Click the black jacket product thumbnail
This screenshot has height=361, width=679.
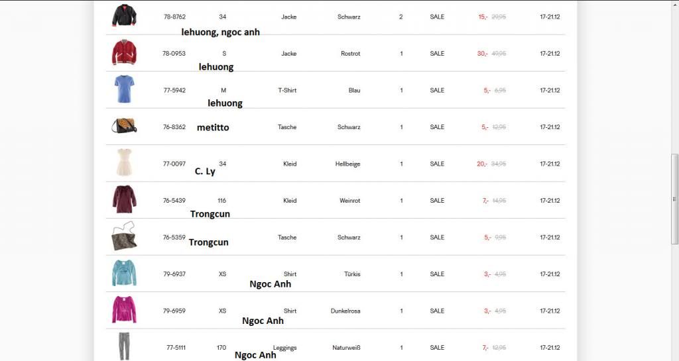coord(124,15)
